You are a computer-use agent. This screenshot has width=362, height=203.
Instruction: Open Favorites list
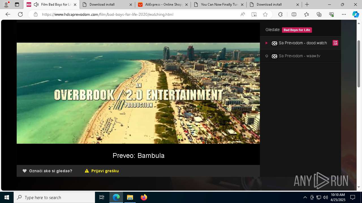pos(307,14)
